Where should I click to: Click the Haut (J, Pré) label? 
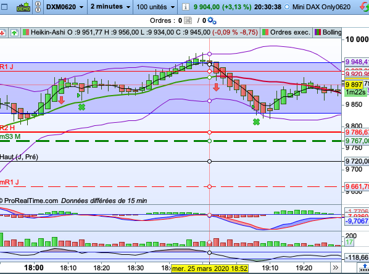(19, 157)
